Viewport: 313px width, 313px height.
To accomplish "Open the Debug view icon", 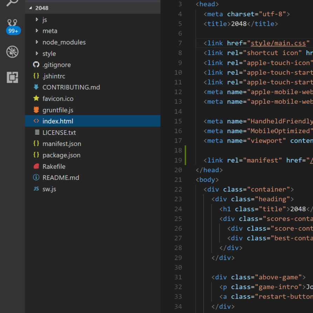I will tap(12, 52).
